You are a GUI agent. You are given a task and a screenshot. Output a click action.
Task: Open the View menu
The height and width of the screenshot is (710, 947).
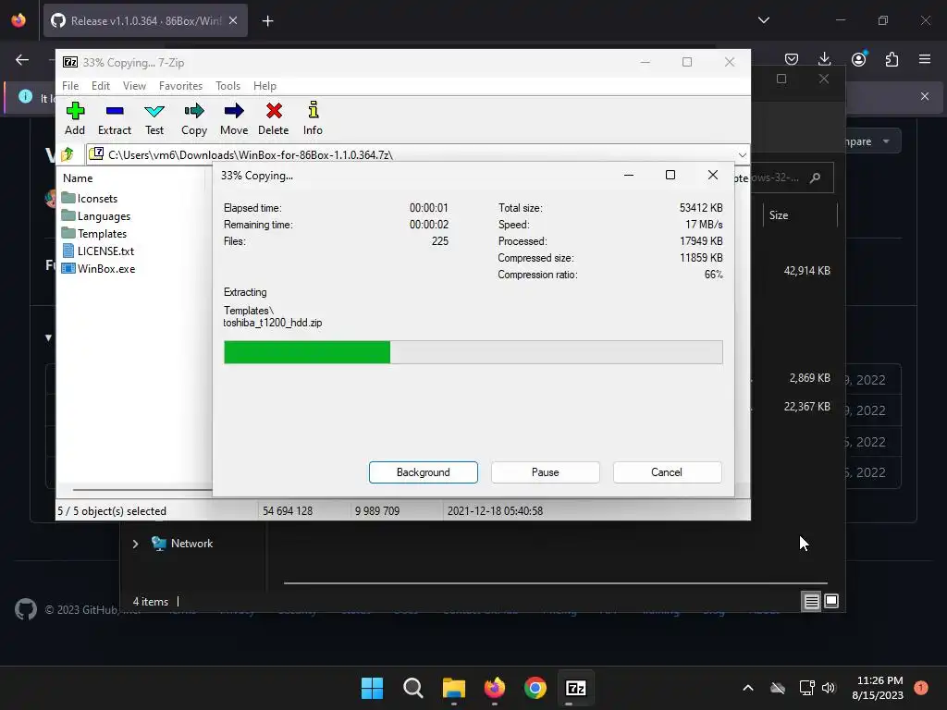[x=134, y=86]
